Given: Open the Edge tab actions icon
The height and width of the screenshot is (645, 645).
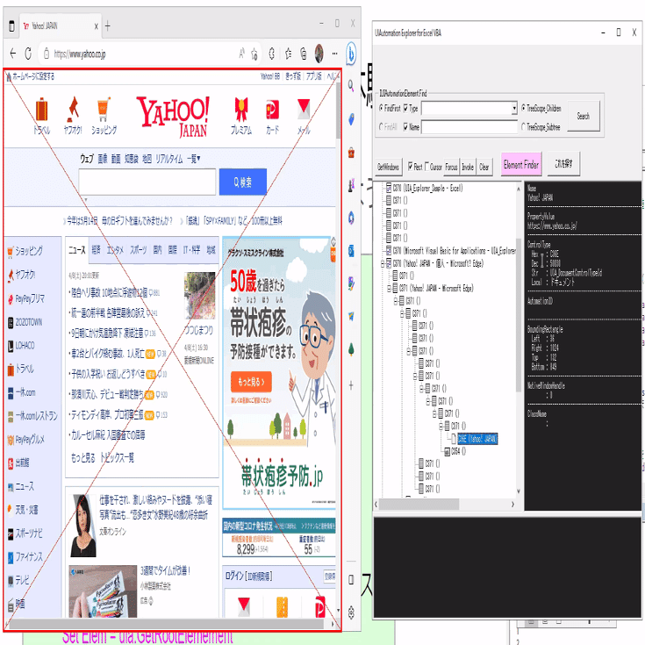Looking at the screenshot, I should tap(11, 26).
